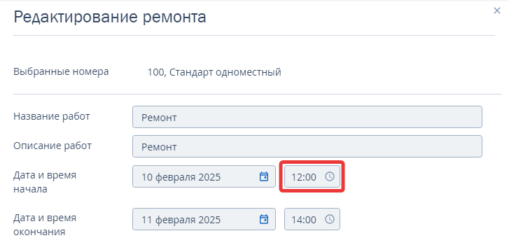Click the Редактирование ремонта dialog title
509x252 pixels.
click(110, 17)
